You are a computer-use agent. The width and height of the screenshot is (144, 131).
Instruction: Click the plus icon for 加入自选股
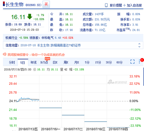124,5
